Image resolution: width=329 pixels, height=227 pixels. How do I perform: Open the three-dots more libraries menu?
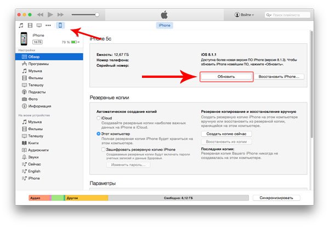tap(48, 26)
